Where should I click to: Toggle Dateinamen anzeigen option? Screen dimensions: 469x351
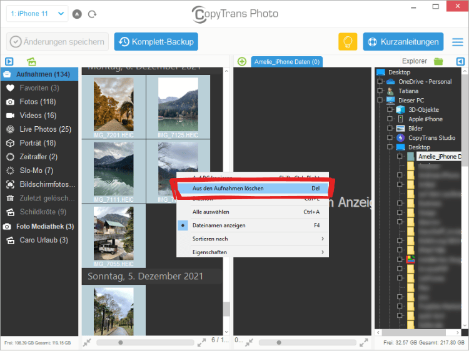coord(253,225)
